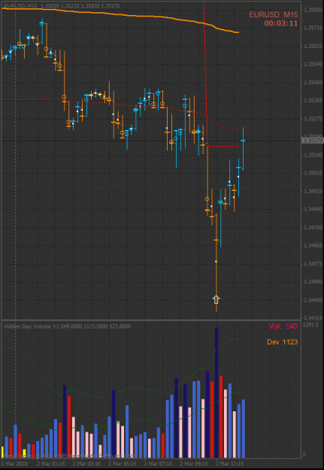Click the red 'Vol. 549' readout
Image resolution: width=324 pixels, height=470 pixels.
click(x=283, y=326)
